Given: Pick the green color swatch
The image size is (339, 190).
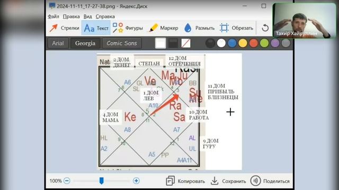Looking at the screenshot, I should [264, 43].
